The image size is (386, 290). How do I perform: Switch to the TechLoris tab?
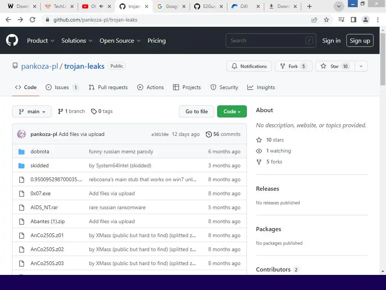(59, 6)
